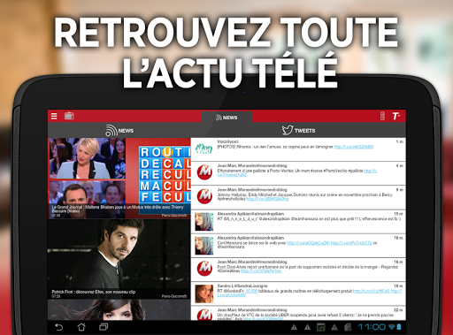Viewport: 453px width, 335px height.
Task: Tap Voici avatar in first tweet
Action: click(x=203, y=149)
